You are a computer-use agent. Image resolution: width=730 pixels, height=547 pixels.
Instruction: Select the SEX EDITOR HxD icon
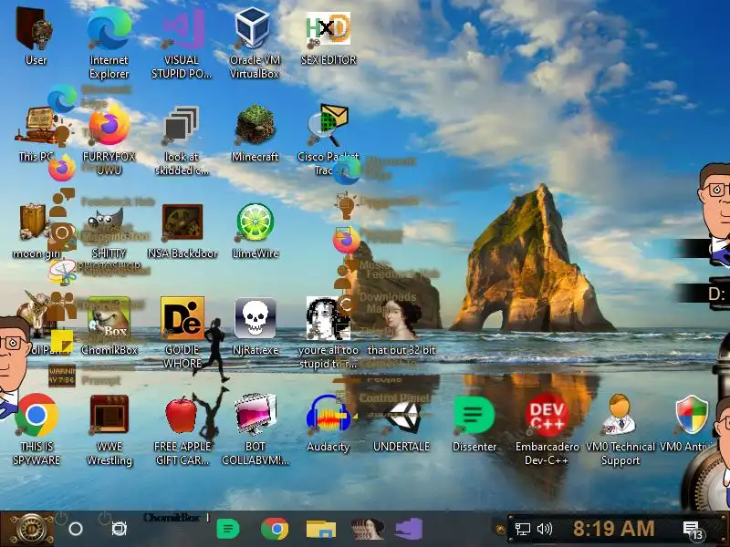pyautogui.click(x=328, y=36)
